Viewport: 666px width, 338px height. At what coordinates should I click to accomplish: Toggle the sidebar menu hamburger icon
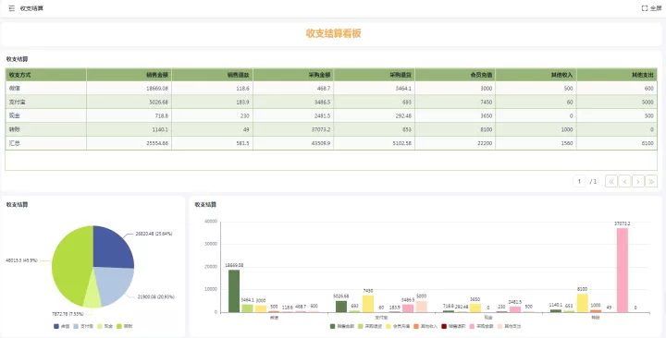click(x=11, y=8)
